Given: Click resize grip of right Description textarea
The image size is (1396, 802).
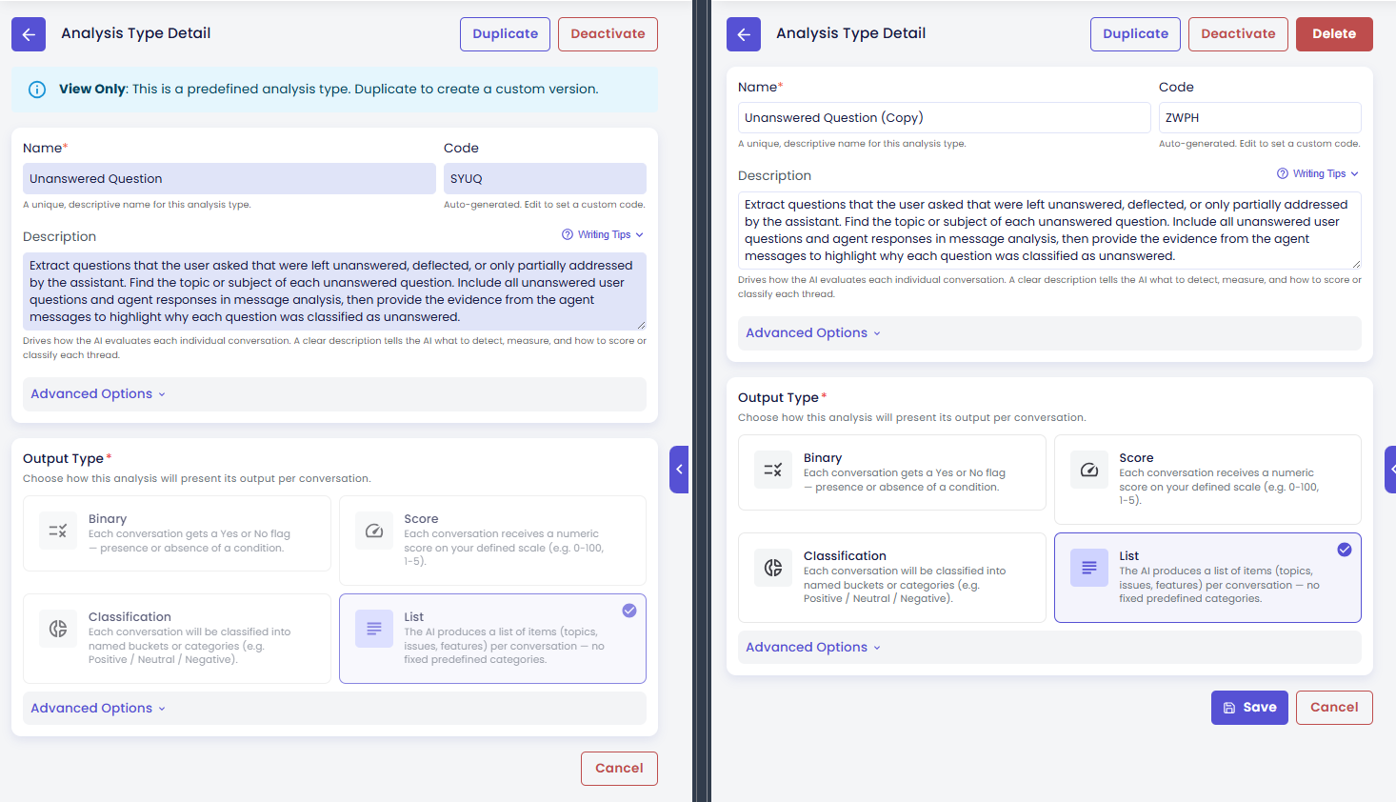Looking at the screenshot, I should pyautogui.click(x=1356, y=264).
